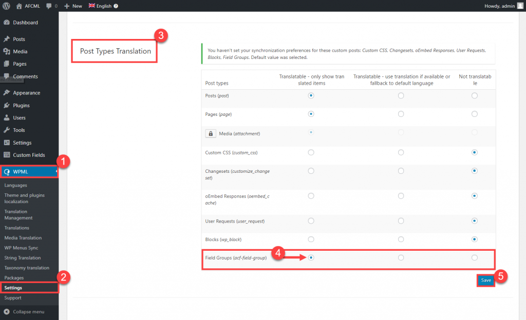Set Pages to Not translatable
Screen dimensions: 526x320
tap(474, 114)
